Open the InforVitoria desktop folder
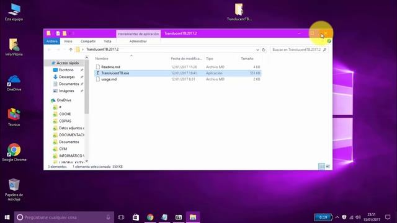 click(x=14, y=47)
